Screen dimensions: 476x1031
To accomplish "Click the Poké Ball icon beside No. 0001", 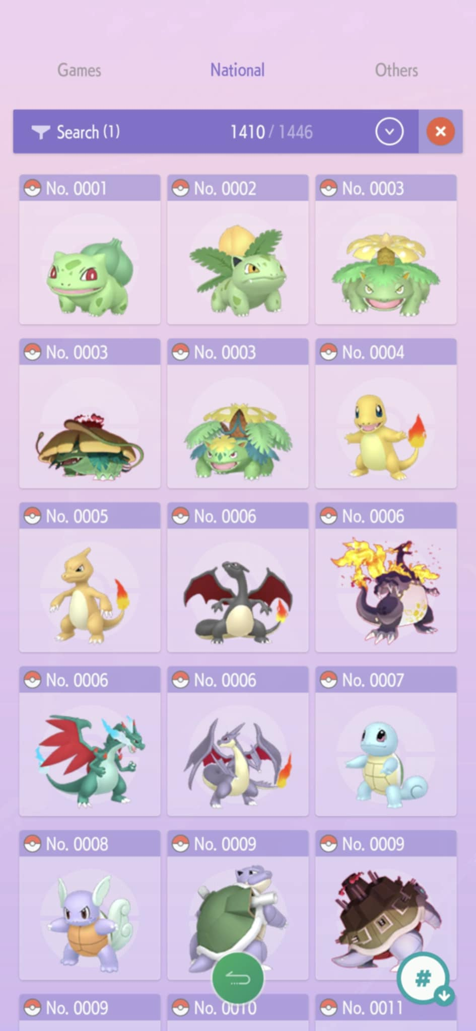I will point(32,188).
